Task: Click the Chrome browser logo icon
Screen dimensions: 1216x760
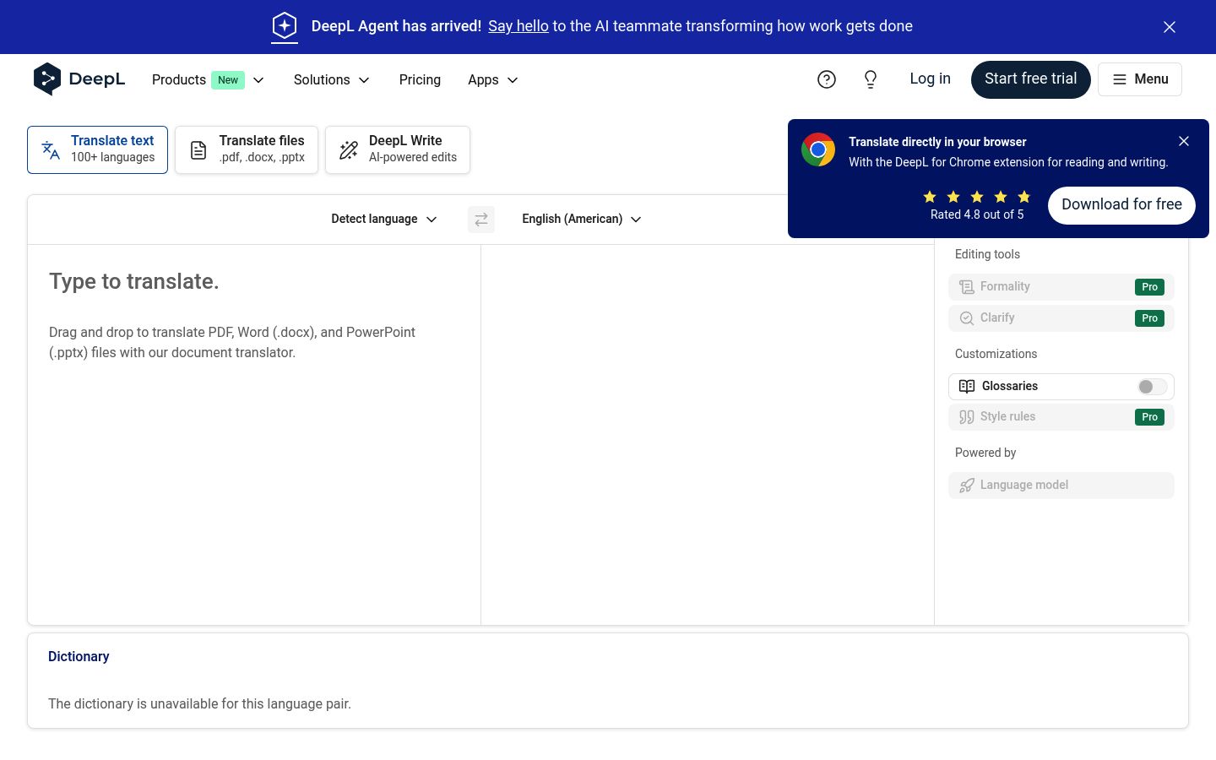Action: (x=818, y=149)
